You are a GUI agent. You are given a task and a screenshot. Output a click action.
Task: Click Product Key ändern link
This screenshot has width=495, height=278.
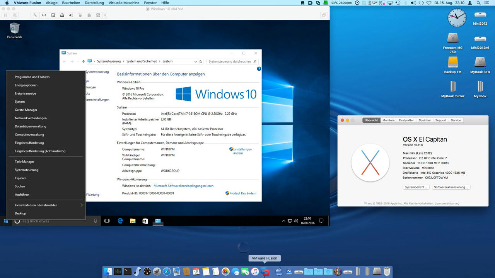[x=242, y=193]
